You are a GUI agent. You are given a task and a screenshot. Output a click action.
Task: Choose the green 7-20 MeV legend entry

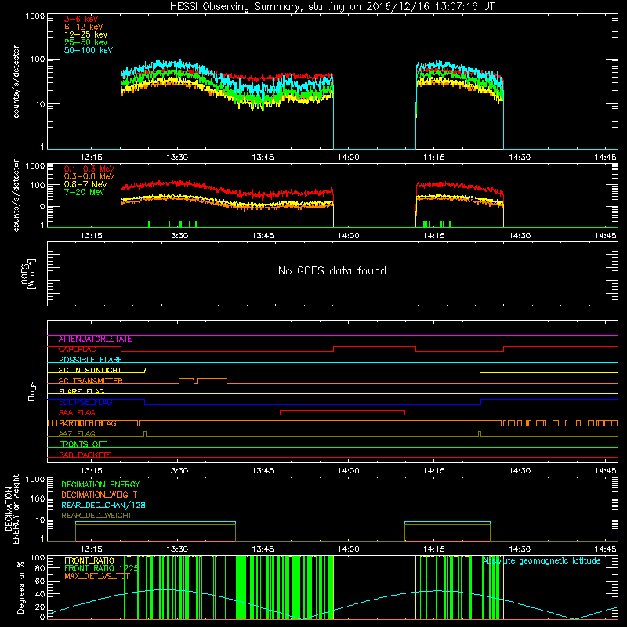pos(85,192)
